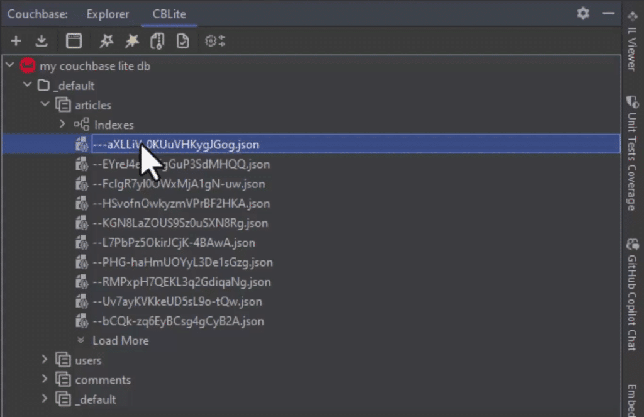Screen dimensions: 644x417
Task: Expand the Indexes node
Action: (x=62, y=125)
